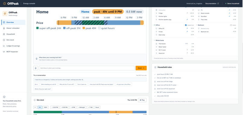Jump the sim clock to Midnight
This screenshot has height=115, width=243.
coord(81,107)
